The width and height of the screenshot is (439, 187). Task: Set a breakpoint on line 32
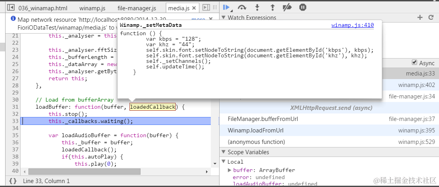coord(15,114)
